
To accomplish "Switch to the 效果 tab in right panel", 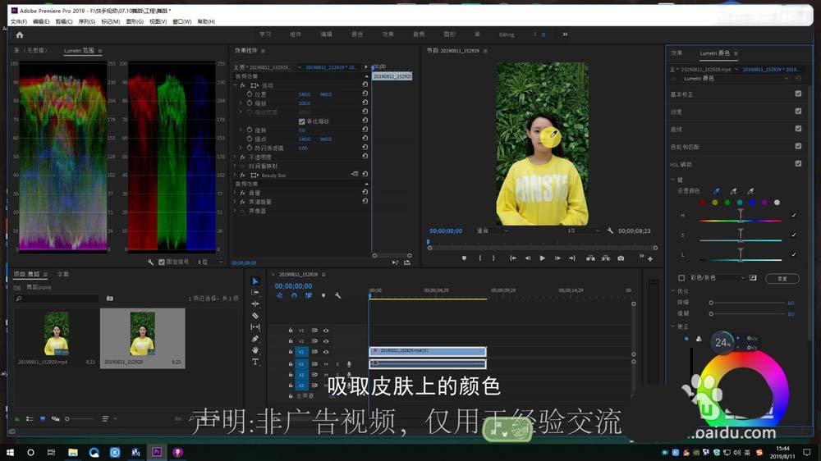I will click(x=677, y=52).
